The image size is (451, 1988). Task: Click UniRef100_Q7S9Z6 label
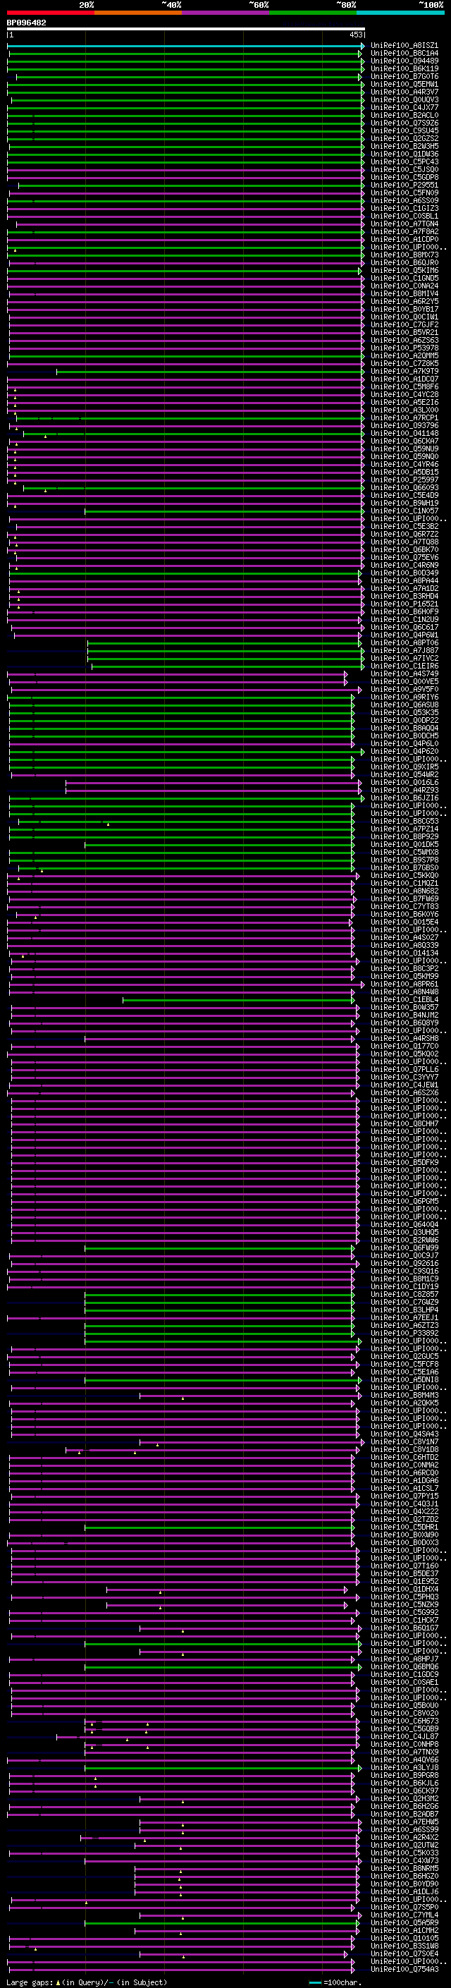coord(404,123)
